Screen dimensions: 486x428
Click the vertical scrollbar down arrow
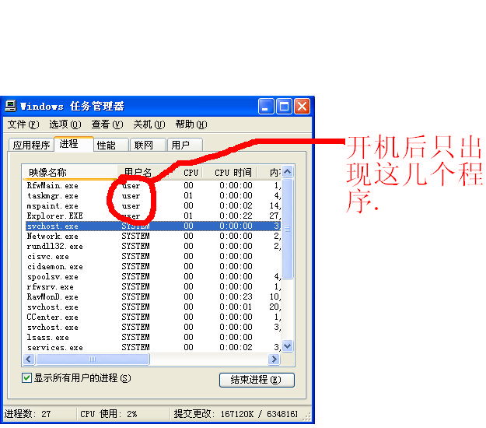[x=287, y=346]
